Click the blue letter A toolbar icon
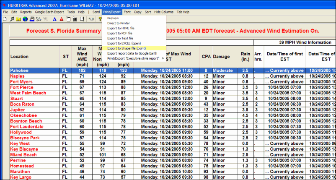The image size is (336, 180). (x=55, y=19)
